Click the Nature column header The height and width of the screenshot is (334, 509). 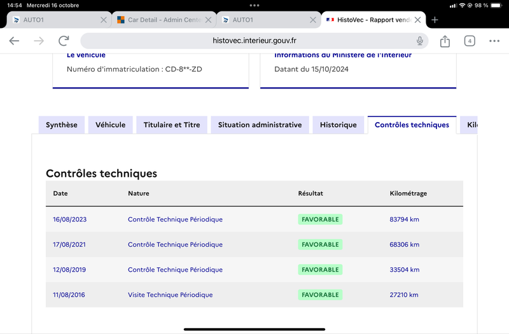click(139, 193)
